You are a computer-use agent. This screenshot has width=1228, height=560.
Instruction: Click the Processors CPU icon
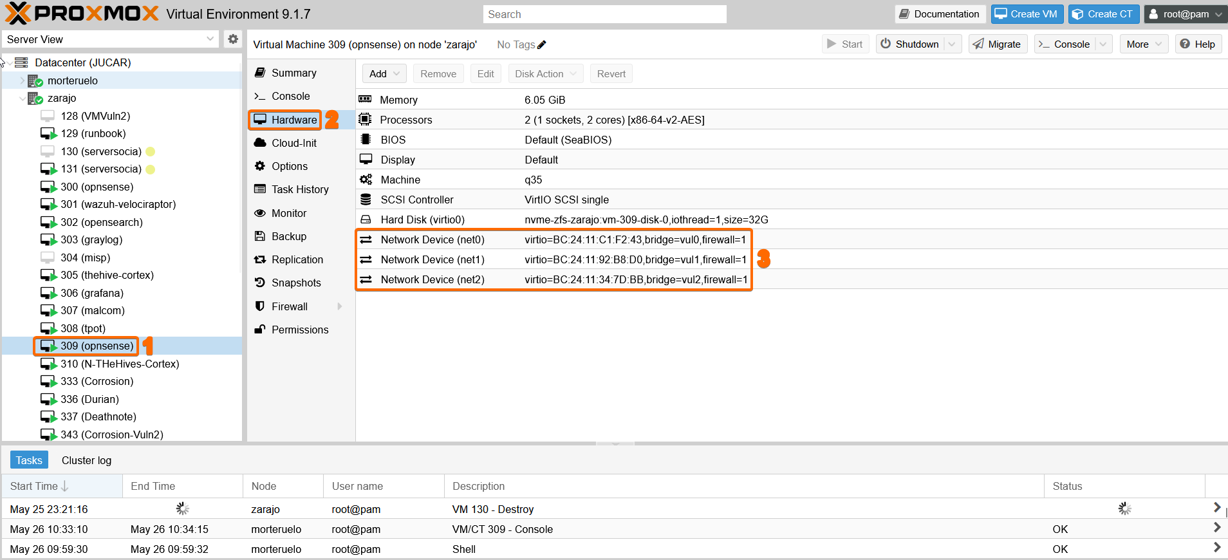(x=366, y=120)
